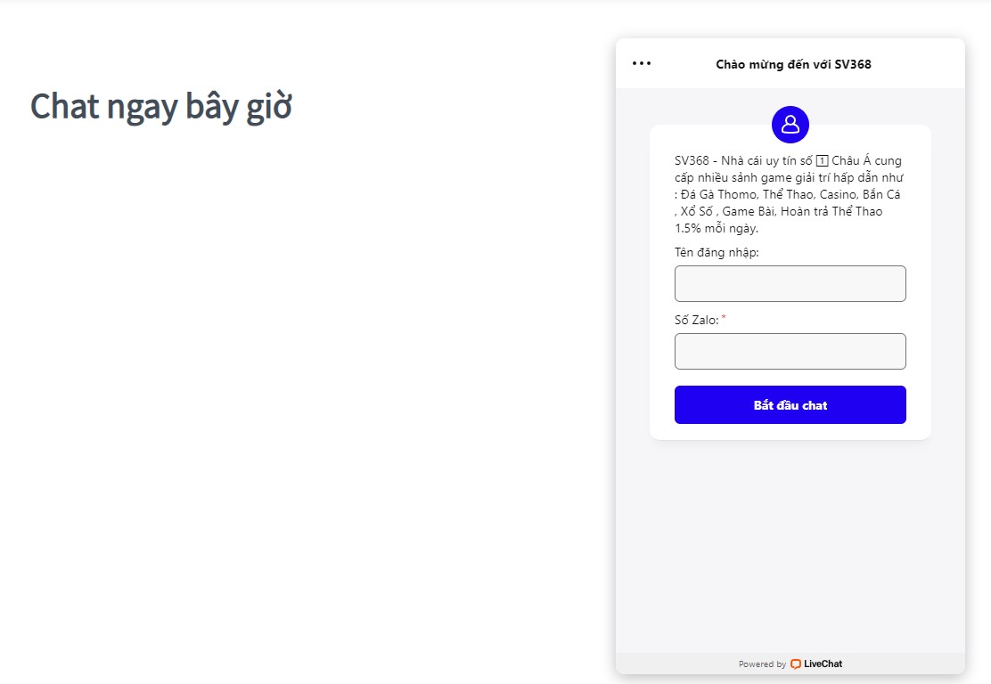
Task: Open the three-dot chat options menu
Action: click(x=642, y=63)
